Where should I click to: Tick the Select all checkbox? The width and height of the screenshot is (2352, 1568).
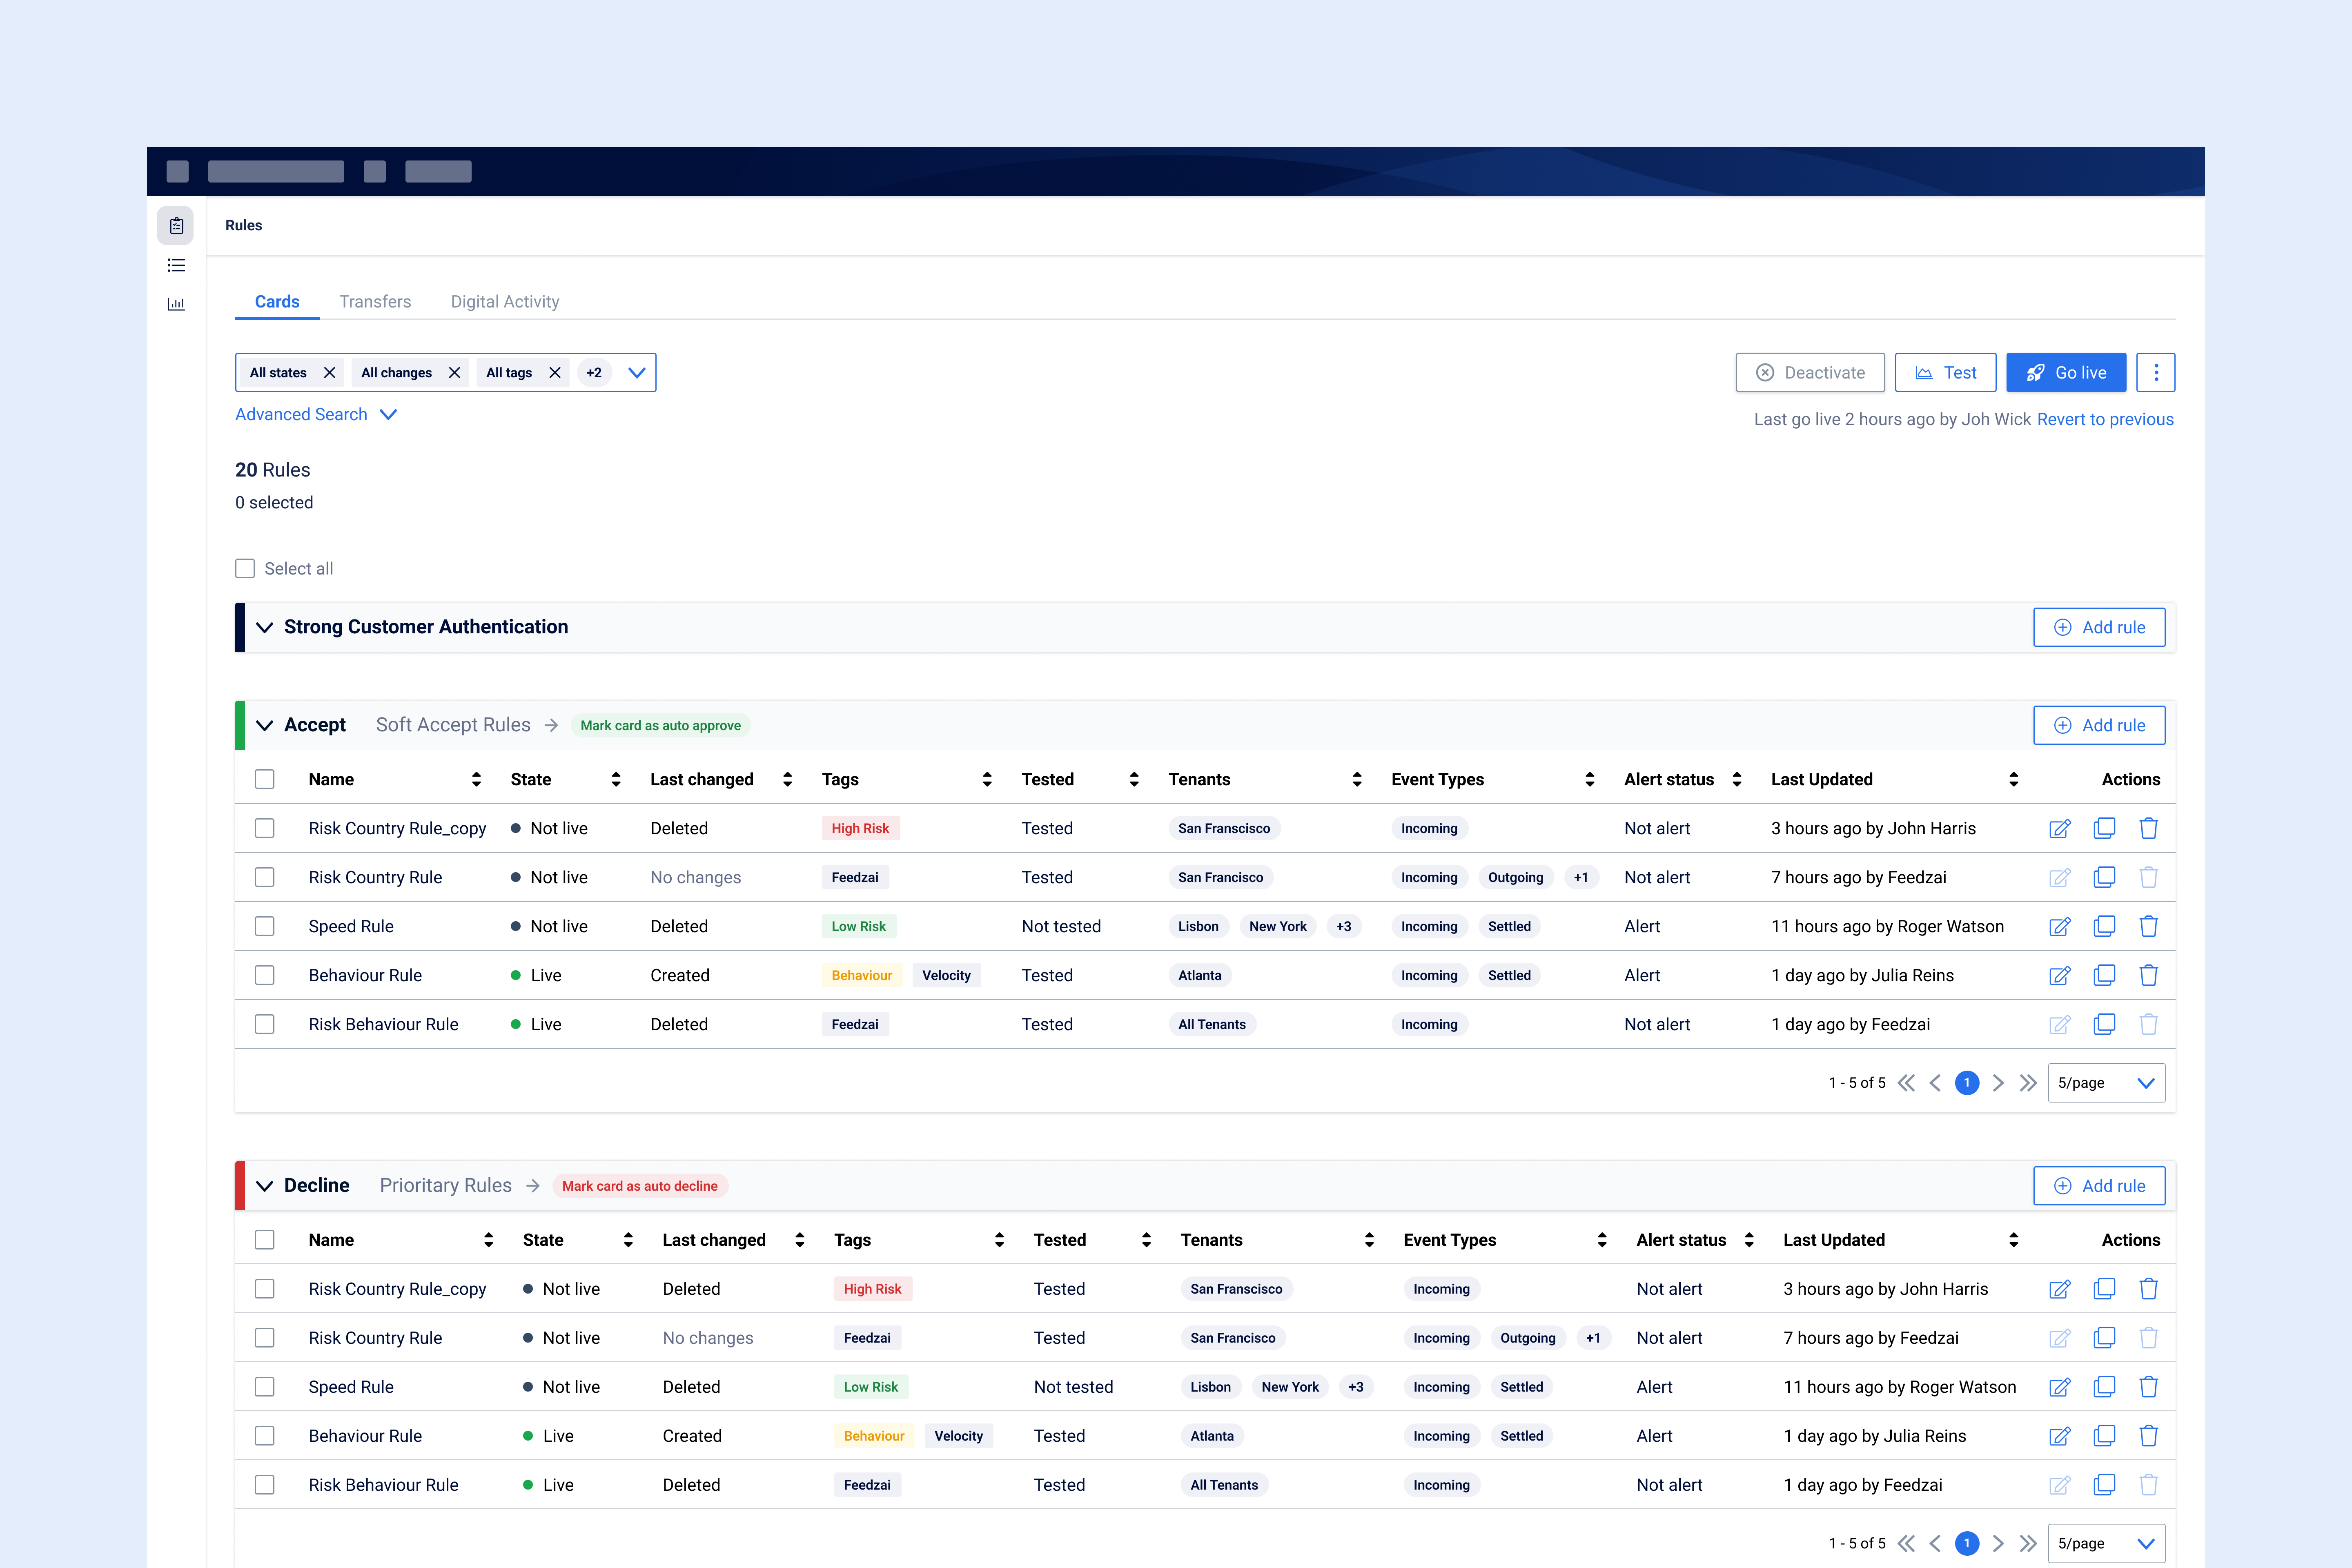pos(245,568)
